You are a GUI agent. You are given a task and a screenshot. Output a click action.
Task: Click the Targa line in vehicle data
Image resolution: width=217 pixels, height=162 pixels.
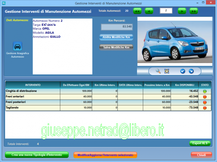coord(44,25)
